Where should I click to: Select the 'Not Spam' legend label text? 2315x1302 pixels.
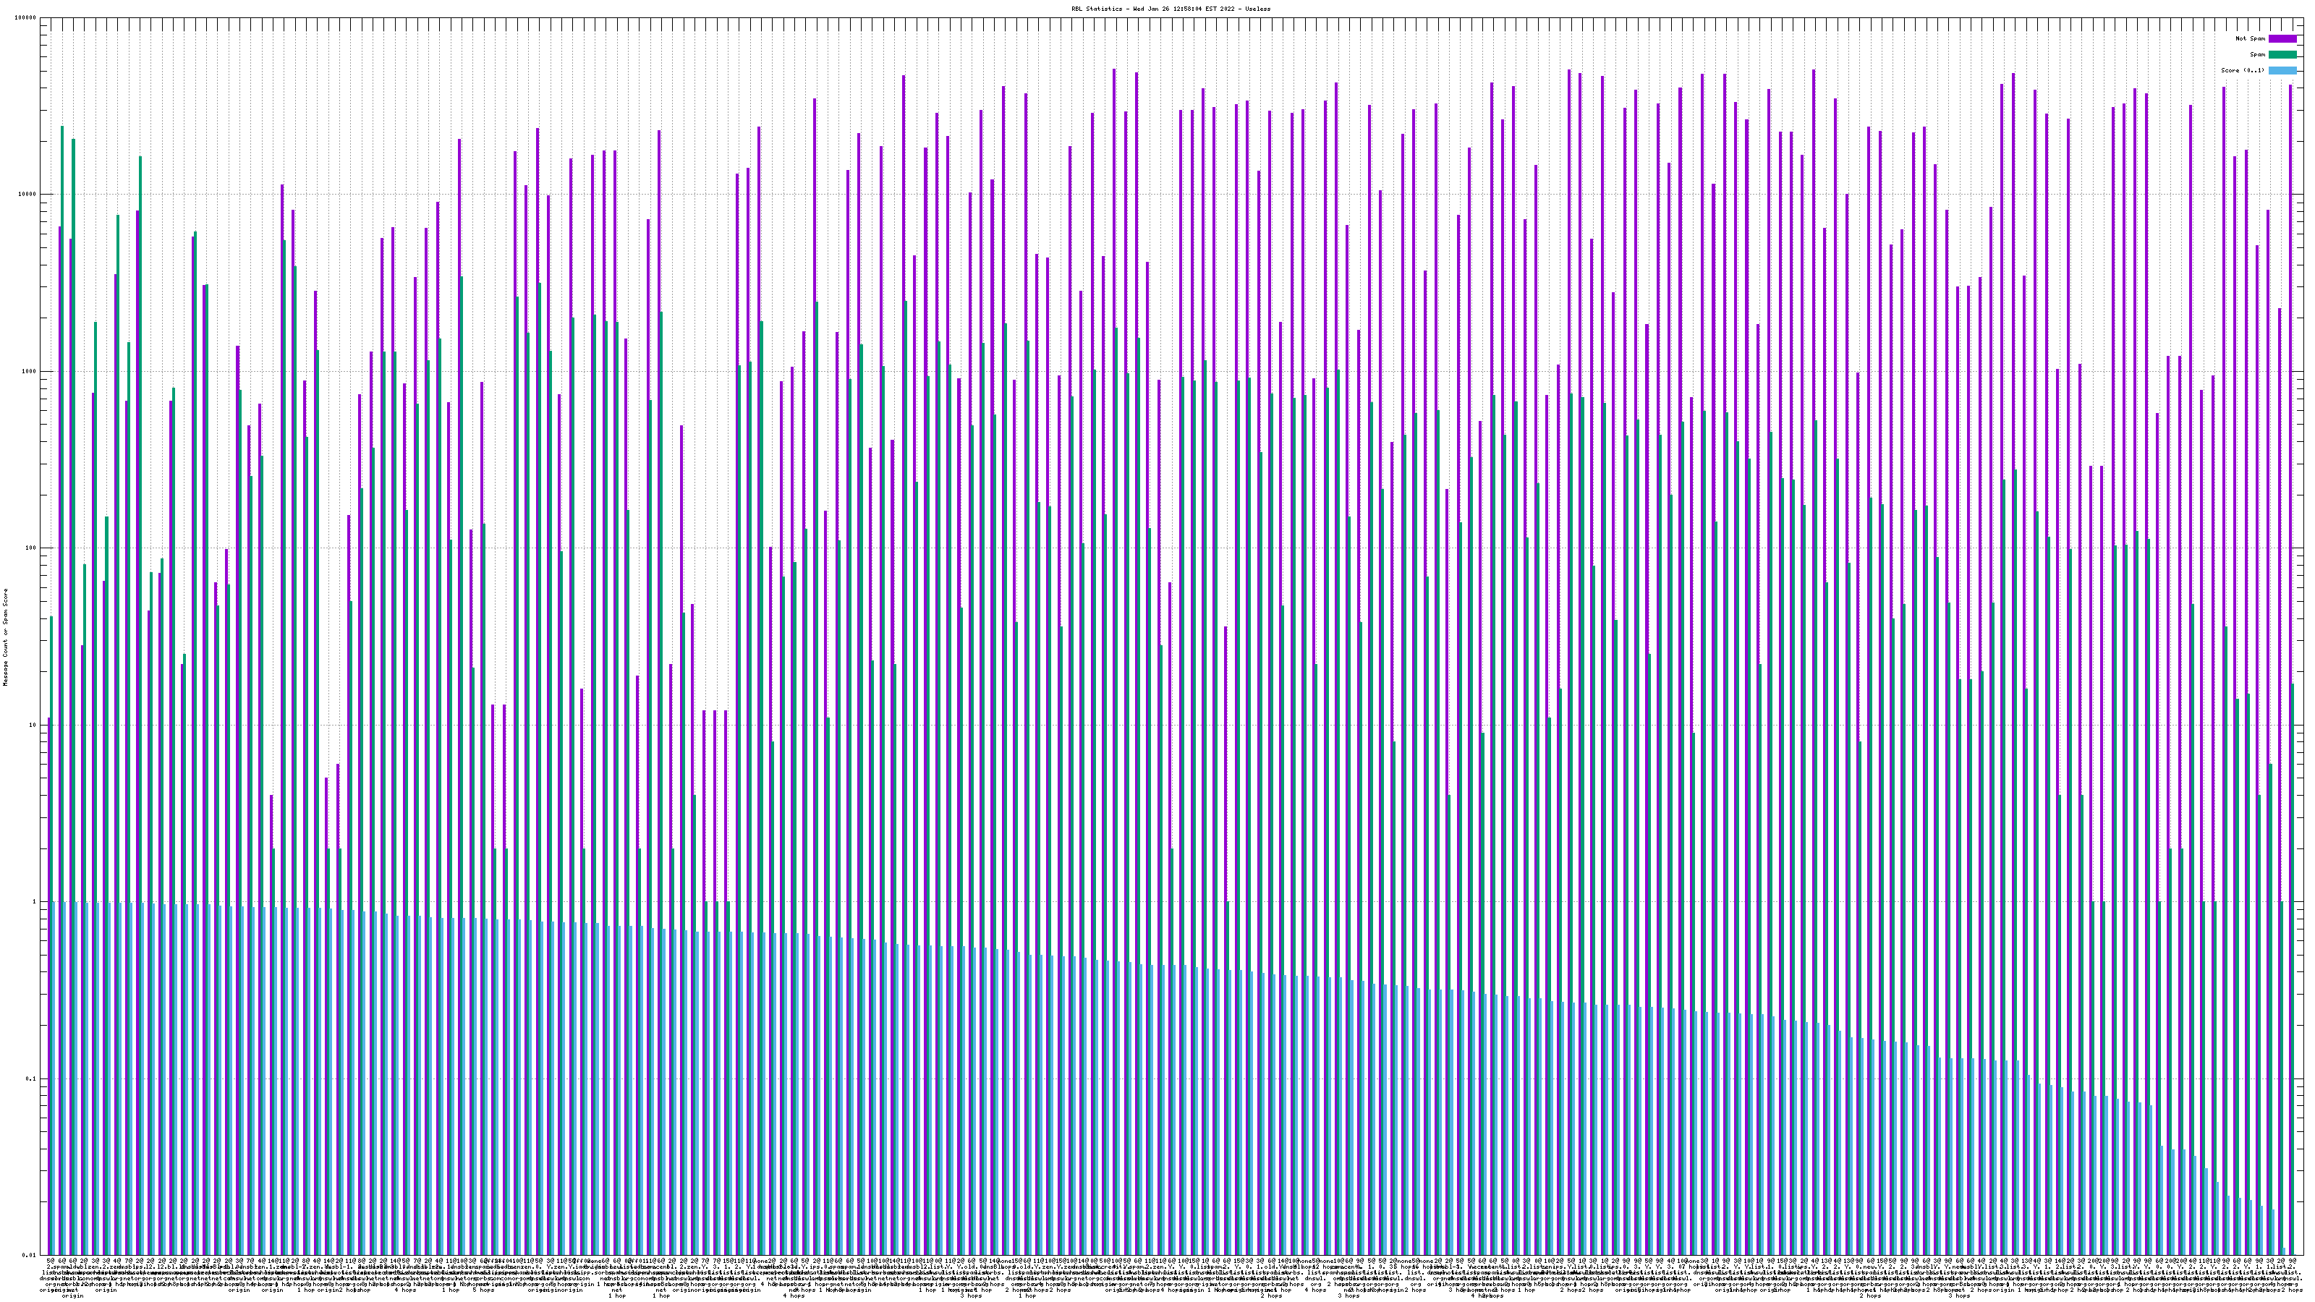[2251, 38]
